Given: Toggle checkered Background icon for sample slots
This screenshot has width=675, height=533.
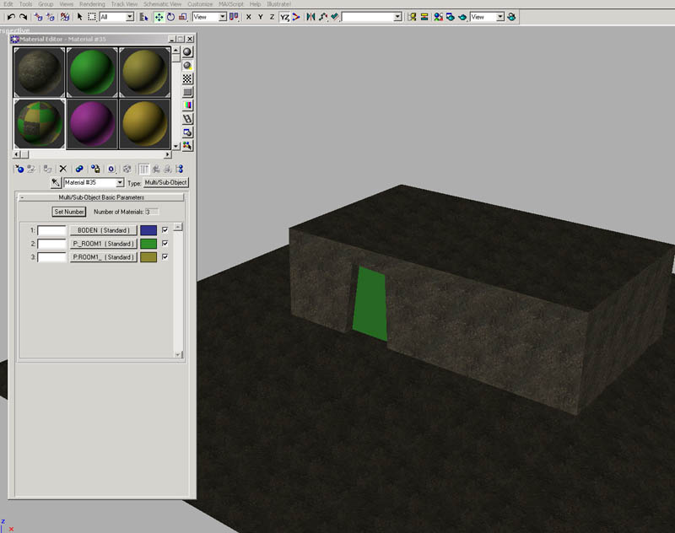Looking at the screenshot, I should 187,78.
